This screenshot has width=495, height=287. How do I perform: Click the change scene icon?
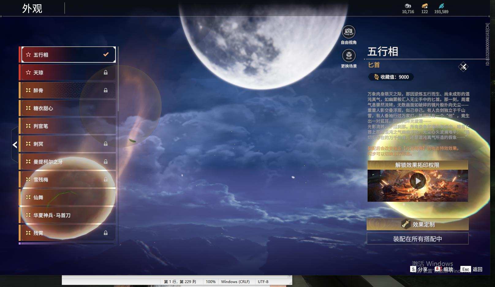tap(349, 56)
